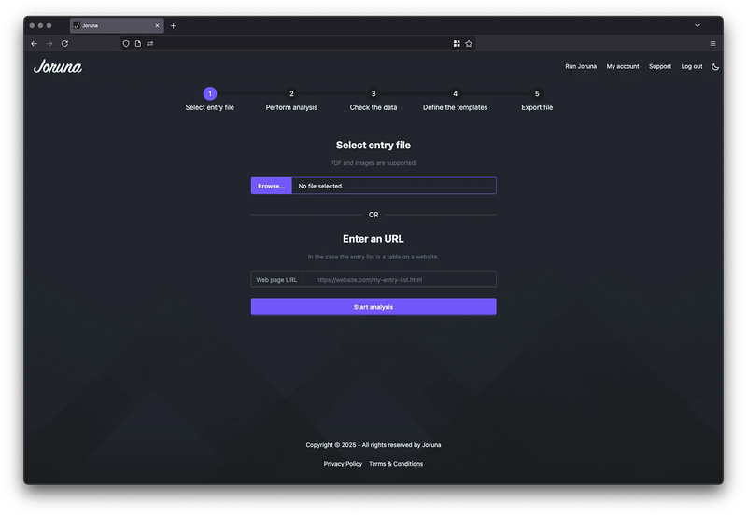Click the Start analysis button
The image size is (747, 516).
(373, 307)
